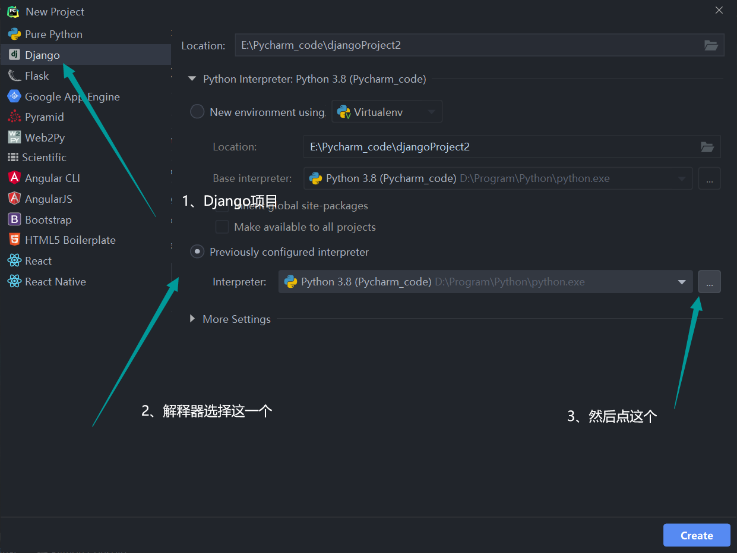The image size is (737, 553).
Task: Click the Angular CLI icon
Action: pyautogui.click(x=14, y=178)
